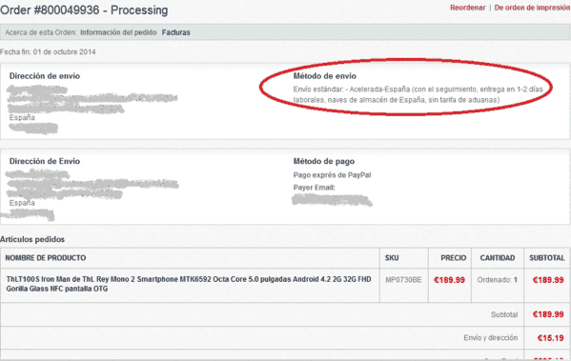Viewport: 571px width, 361px height.
Task: Click the Método de pago heading
Action: pos(324,161)
